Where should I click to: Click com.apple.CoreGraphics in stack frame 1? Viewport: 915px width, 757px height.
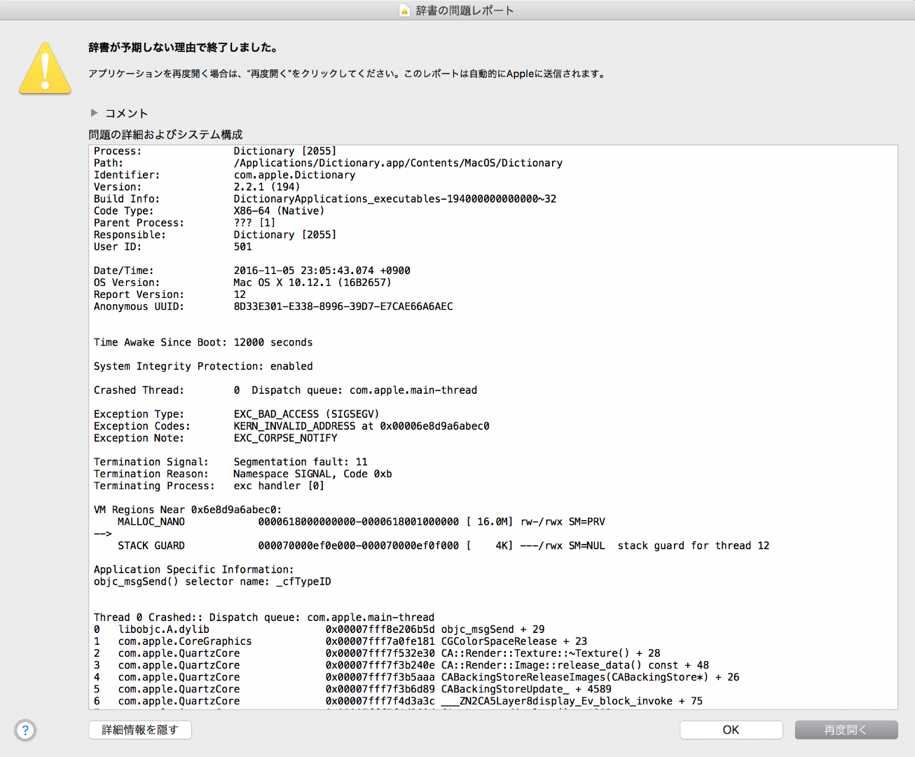tap(185, 641)
